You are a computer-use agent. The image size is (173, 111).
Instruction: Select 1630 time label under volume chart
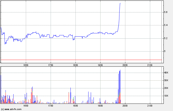click(26, 106)
